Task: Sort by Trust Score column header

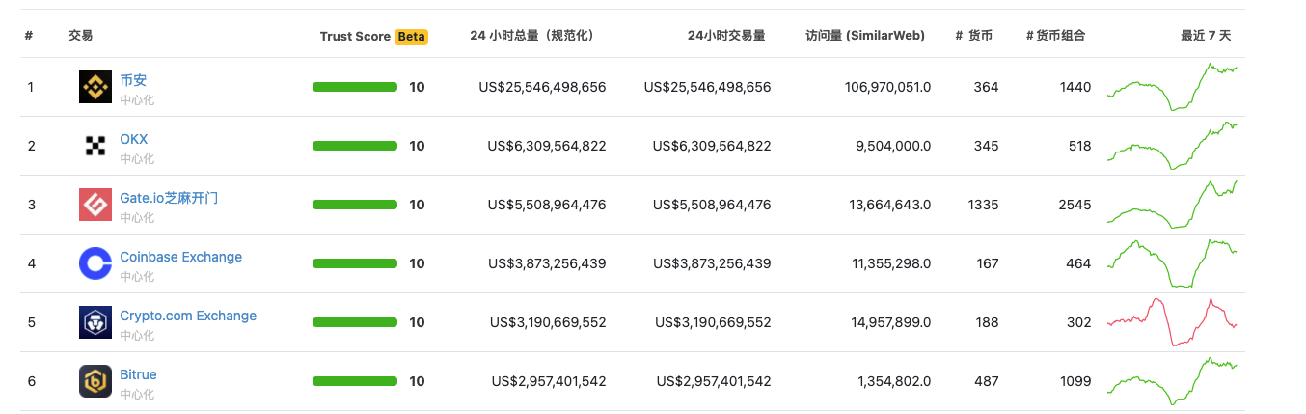Action: [x=355, y=36]
